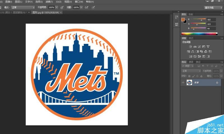
Task: Click the orange foreground color swatch
Action: pyautogui.click(x=183, y=20)
